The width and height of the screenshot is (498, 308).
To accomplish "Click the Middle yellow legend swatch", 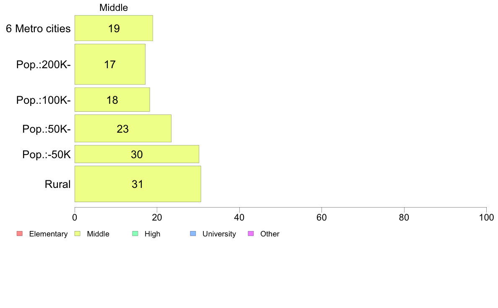I will [x=78, y=234].
